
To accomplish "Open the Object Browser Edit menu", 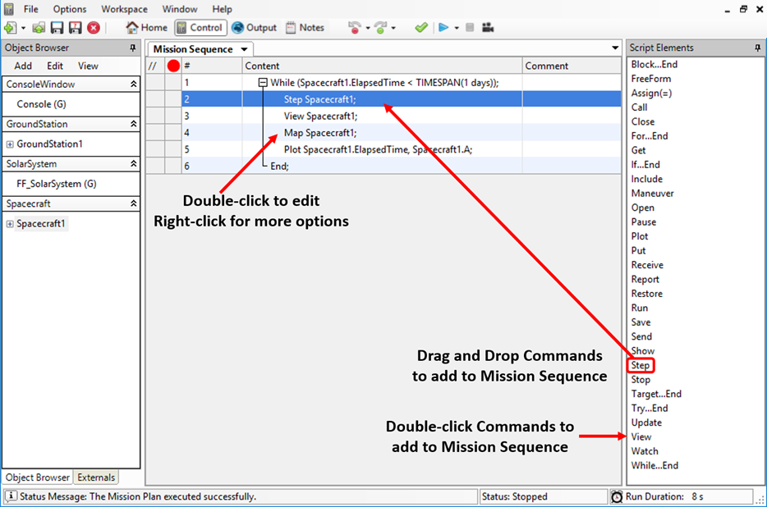I will click(x=55, y=66).
